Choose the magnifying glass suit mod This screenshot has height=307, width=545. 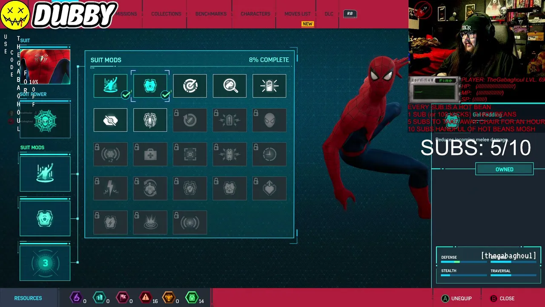[229, 86]
